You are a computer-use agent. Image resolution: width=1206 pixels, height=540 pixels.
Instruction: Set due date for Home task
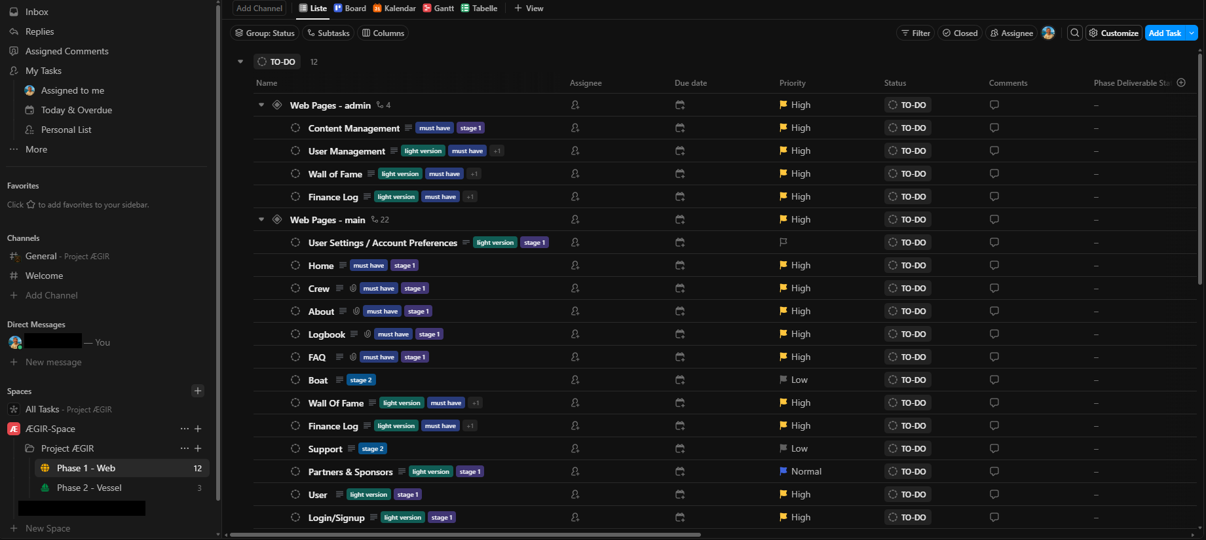pos(680,265)
